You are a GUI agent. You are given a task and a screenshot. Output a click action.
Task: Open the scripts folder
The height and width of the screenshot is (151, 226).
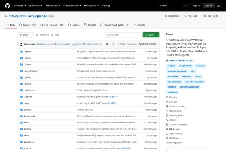pos(27,148)
